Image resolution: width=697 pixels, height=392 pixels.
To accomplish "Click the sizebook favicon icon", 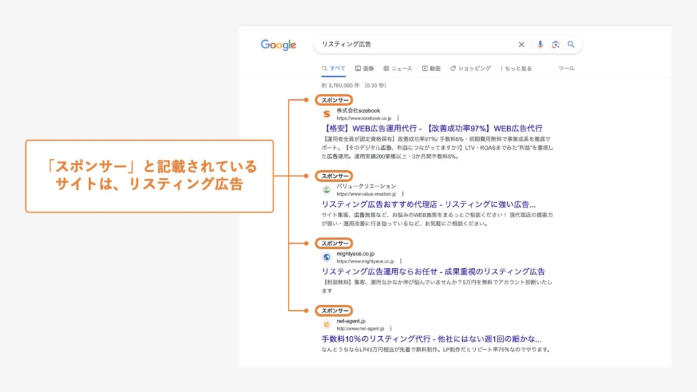I will pos(327,114).
